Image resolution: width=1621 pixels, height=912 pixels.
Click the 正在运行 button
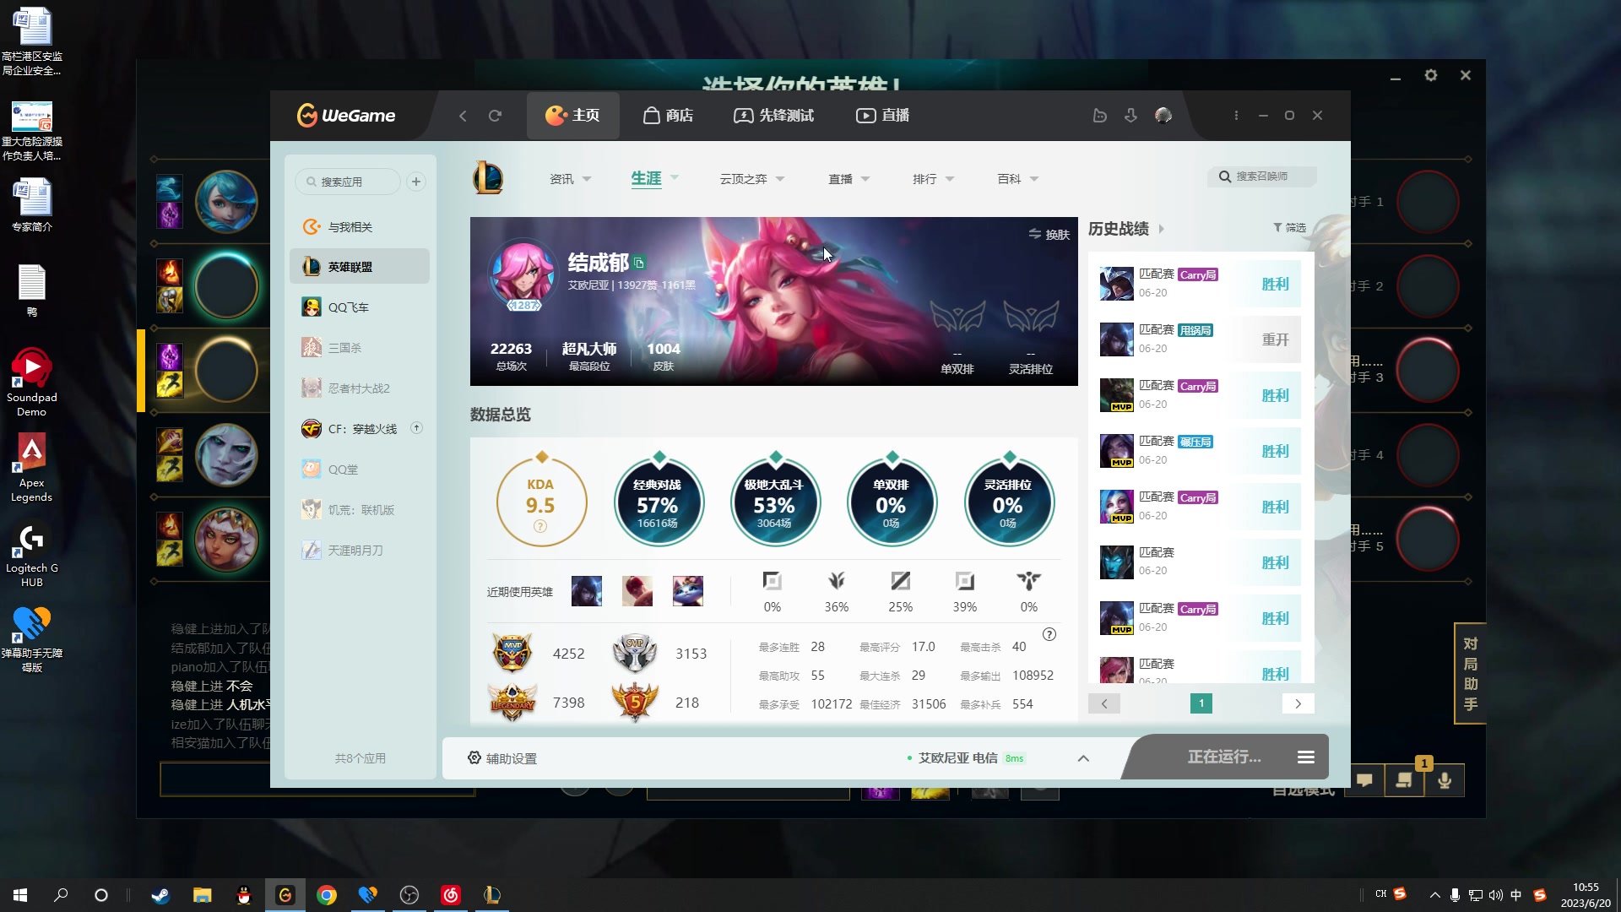click(1224, 757)
